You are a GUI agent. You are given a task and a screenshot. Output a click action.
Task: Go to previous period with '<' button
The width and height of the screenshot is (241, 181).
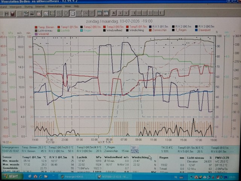120,13
